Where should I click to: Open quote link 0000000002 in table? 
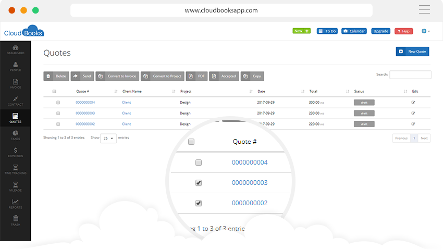(85, 124)
